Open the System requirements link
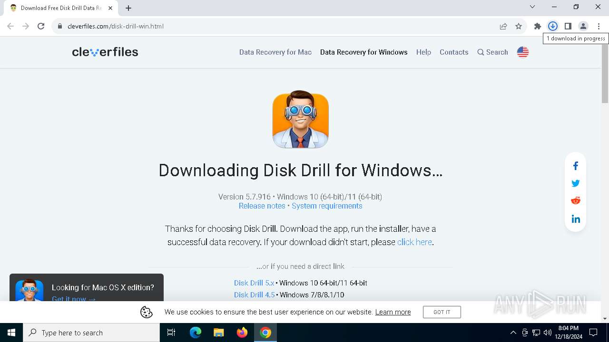This screenshot has width=609, height=342. pyautogui.click(x=327, y=206)
